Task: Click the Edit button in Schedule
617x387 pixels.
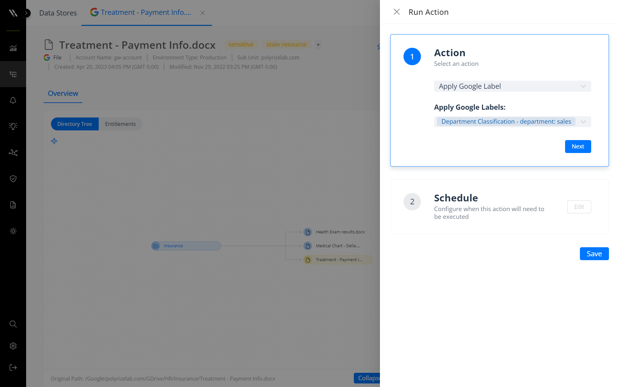Action: tap(579, 207)
